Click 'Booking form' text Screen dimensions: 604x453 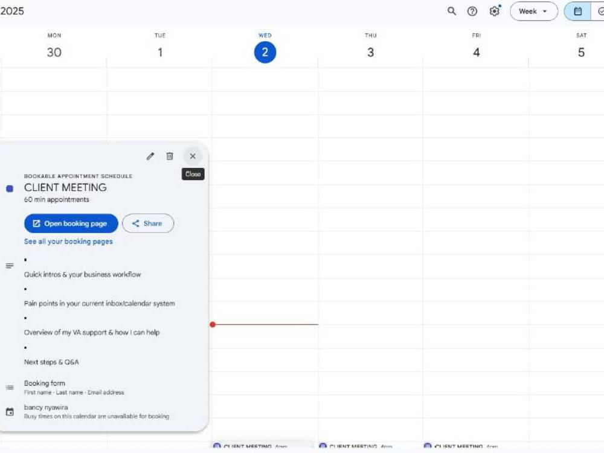pyautogui.click(x=44, y=384)
